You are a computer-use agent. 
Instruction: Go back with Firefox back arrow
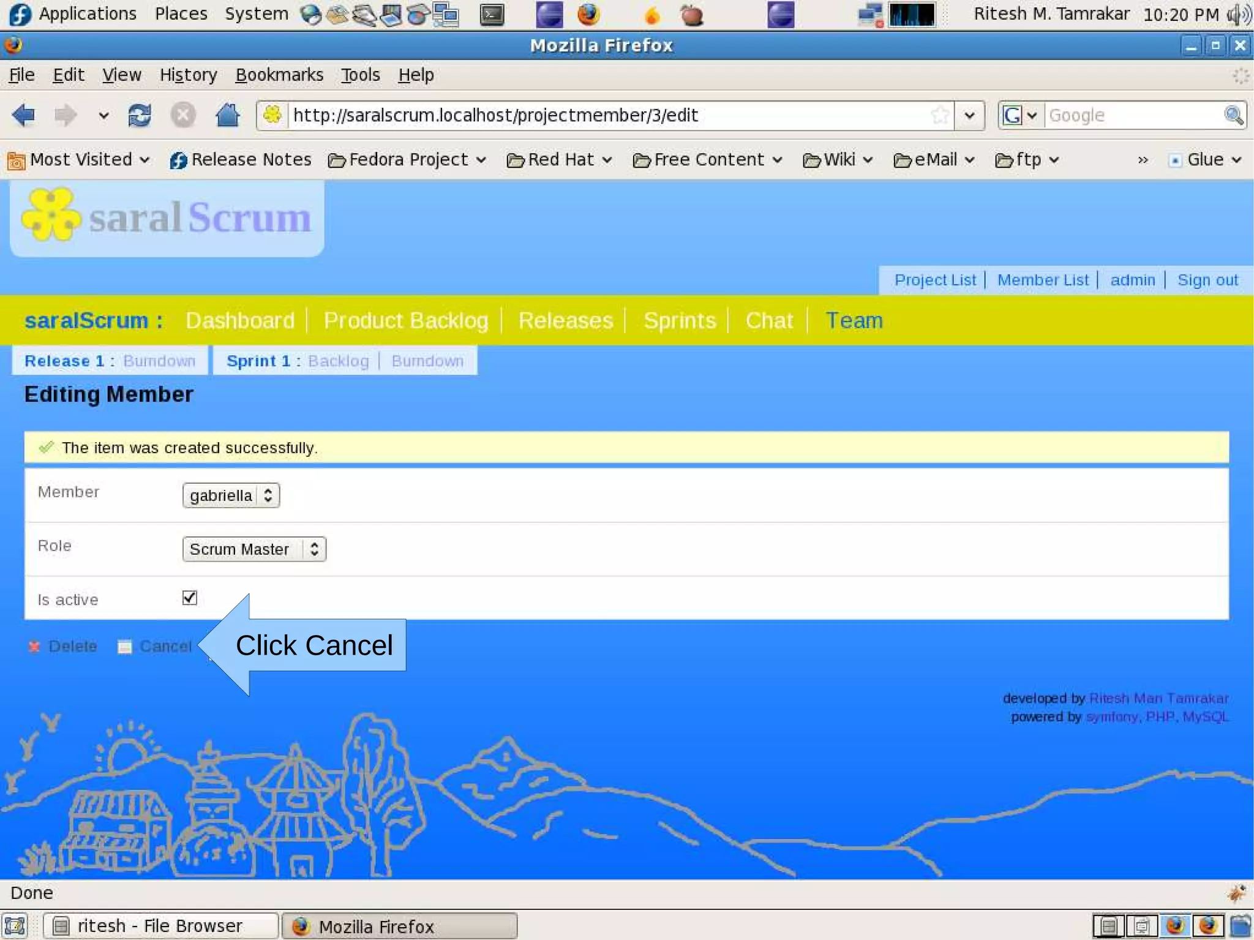24,115
